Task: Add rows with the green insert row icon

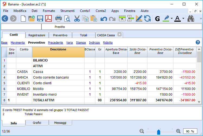Action: point(122,18)
